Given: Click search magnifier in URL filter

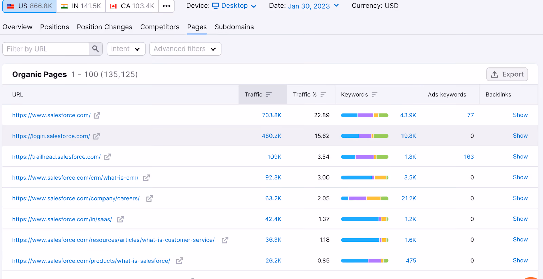Looking at the screenshot, I should point(96,49).
